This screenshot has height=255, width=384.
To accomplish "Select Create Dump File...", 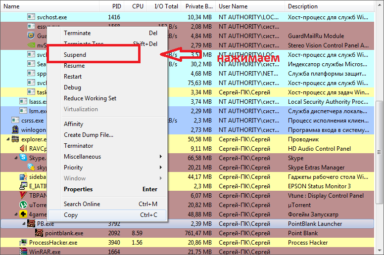I will pyautogui.click(x=108, y=135).
